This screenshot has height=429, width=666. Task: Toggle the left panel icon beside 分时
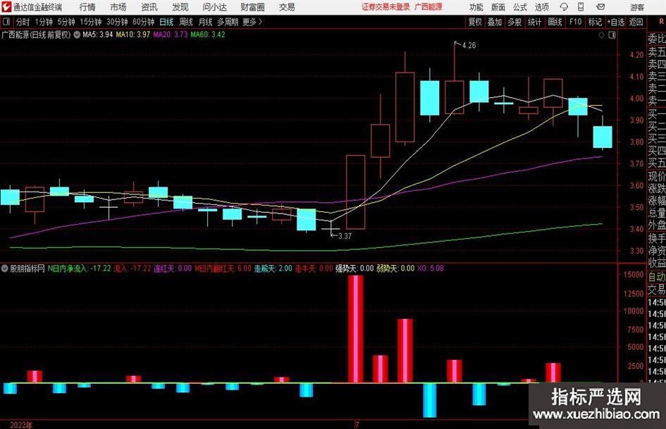[x=6, y=22]
